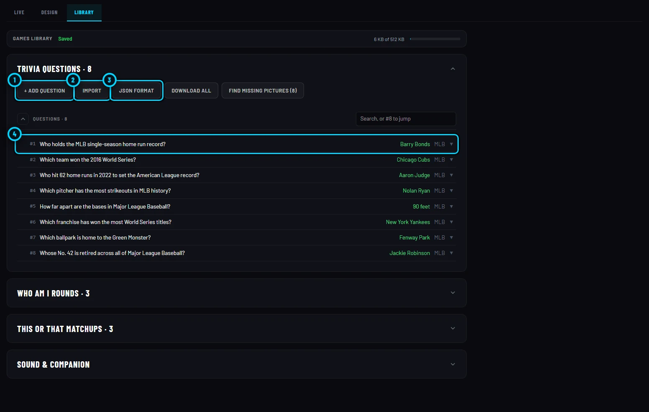
Task: Click DOWNLOAD ALL button
Action: click(x=192, y=91)
